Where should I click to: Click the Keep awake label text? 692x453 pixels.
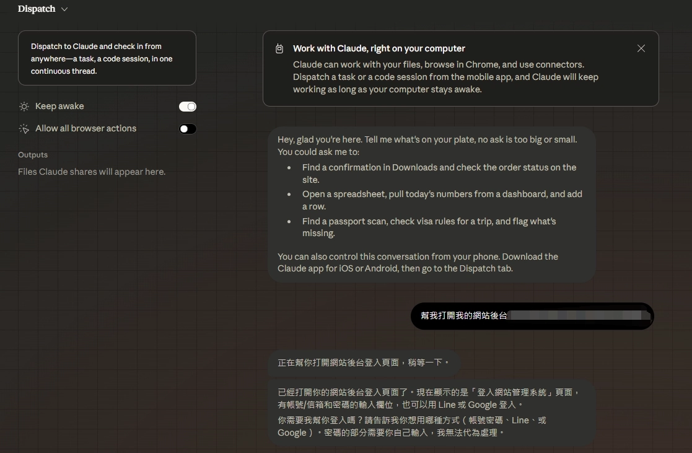pos(59,107)
